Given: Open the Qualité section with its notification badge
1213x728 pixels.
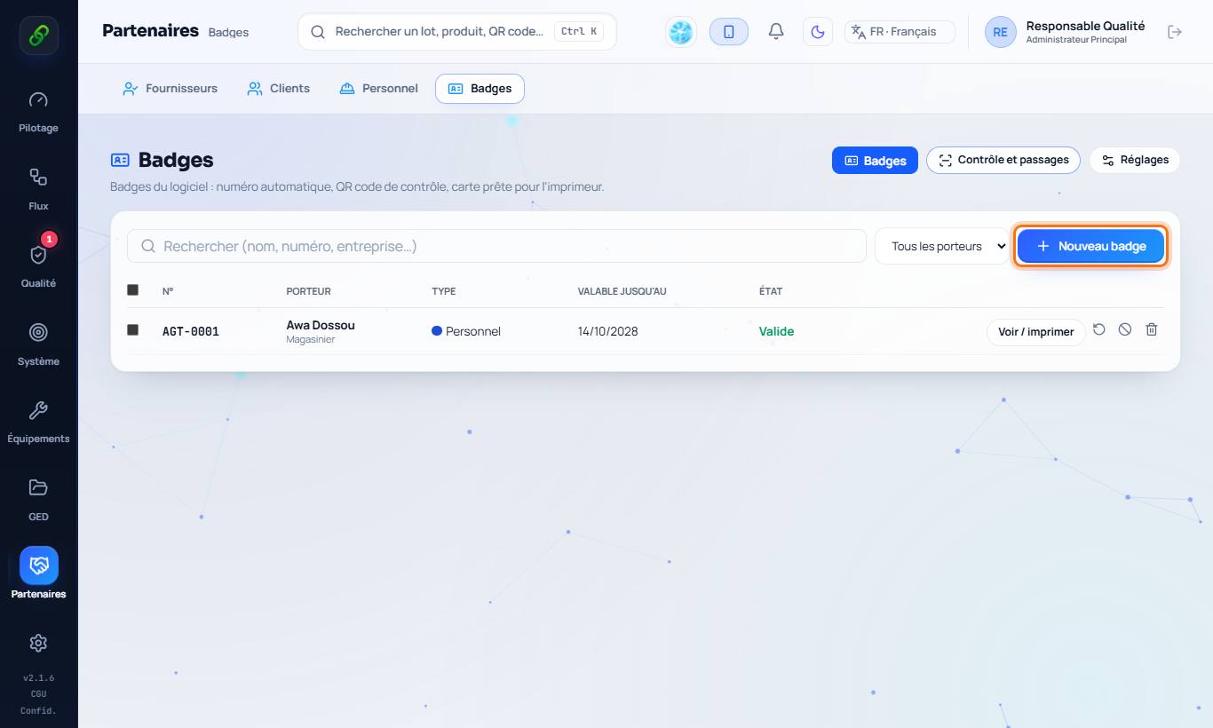Looking at the screenshot, I should pyautogui.click(x=38, y=265).
